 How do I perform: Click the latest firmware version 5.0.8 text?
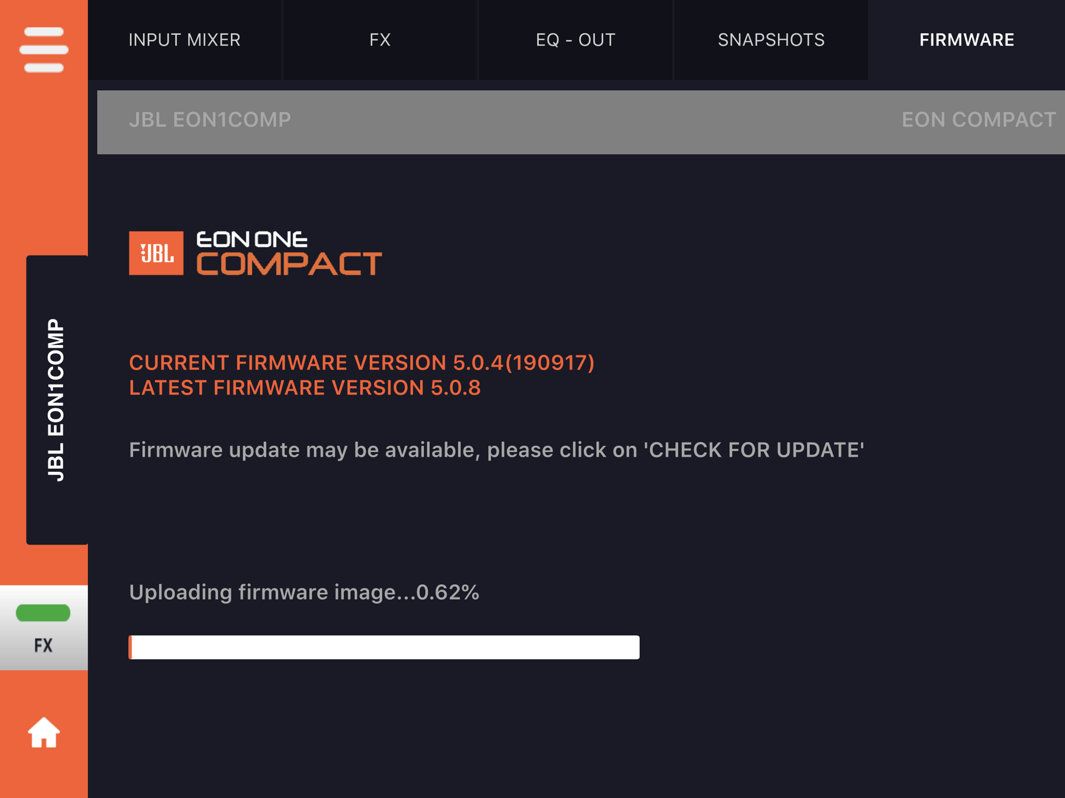[x=305, y=388]
